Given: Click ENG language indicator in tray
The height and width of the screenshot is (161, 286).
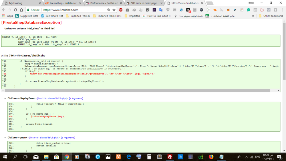Looking at the screenshot, I should (258, 157).
